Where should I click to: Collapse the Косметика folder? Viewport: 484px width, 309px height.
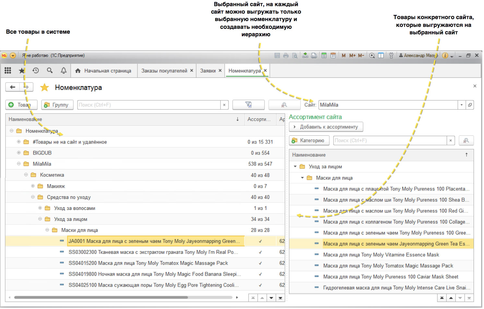26,175
